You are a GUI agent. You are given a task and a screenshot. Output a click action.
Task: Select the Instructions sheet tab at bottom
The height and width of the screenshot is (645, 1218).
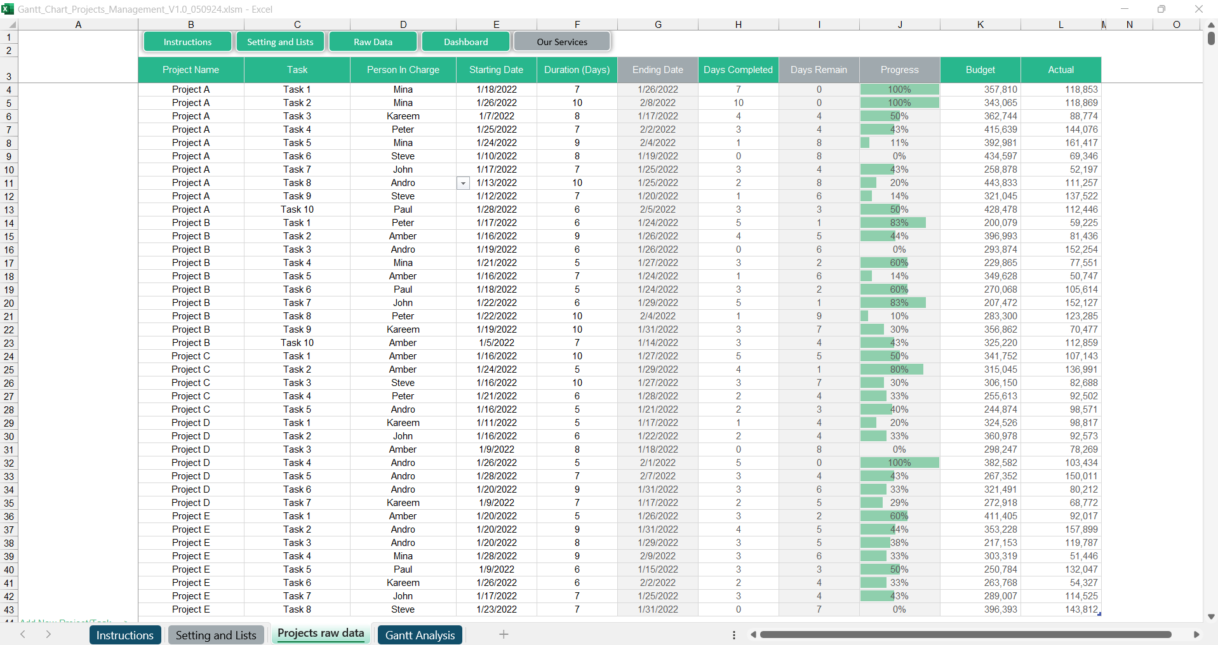[124, 635]
